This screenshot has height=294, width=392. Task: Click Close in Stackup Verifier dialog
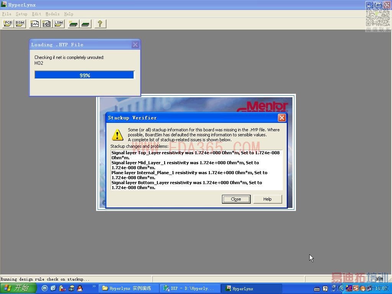point(236,199)
